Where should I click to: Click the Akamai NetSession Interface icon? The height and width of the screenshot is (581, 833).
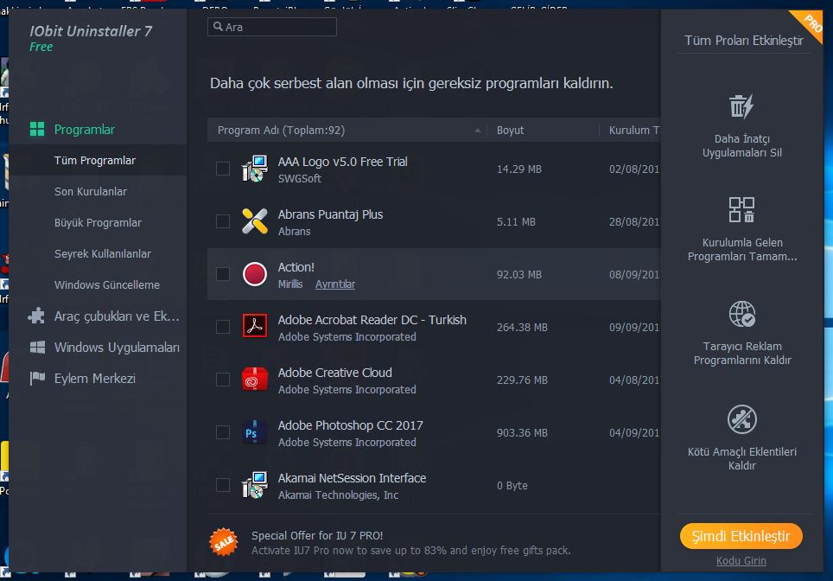pyautogui.click(x=254, y=485)
